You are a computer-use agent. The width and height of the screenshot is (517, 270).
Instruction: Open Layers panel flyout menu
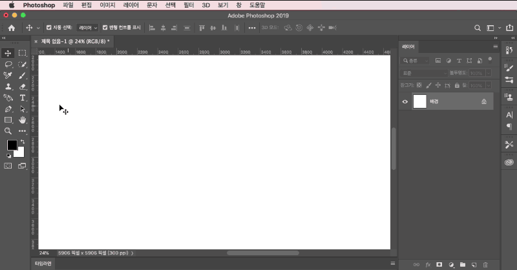pos(495,47)
